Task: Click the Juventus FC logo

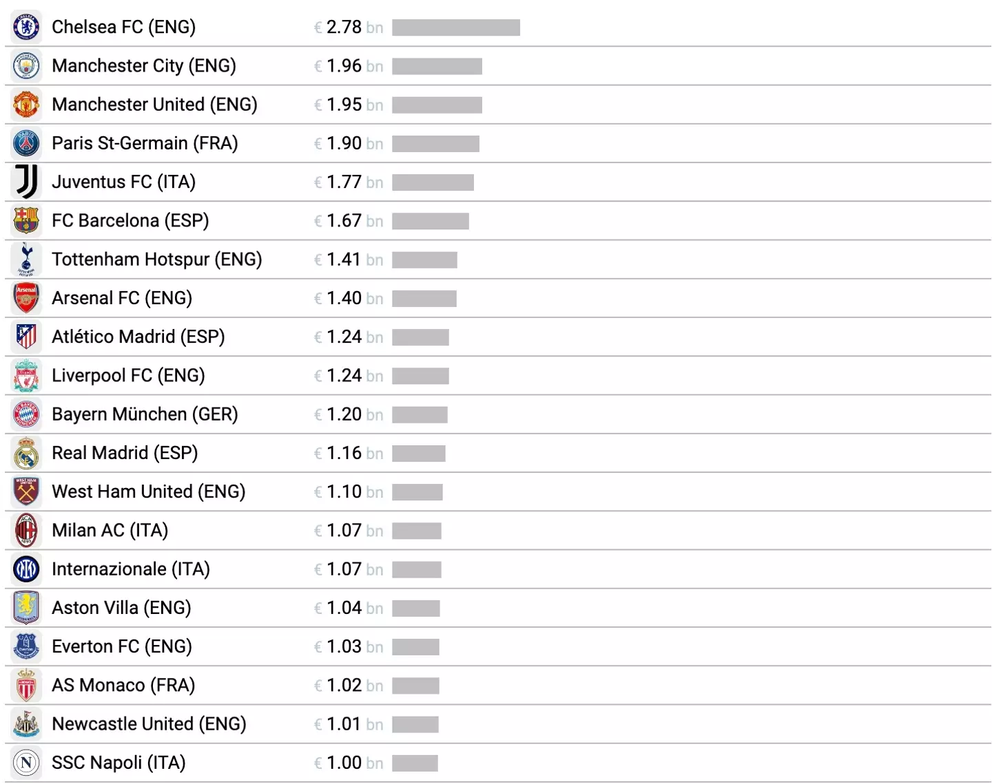Action: (x=26, y=182)
